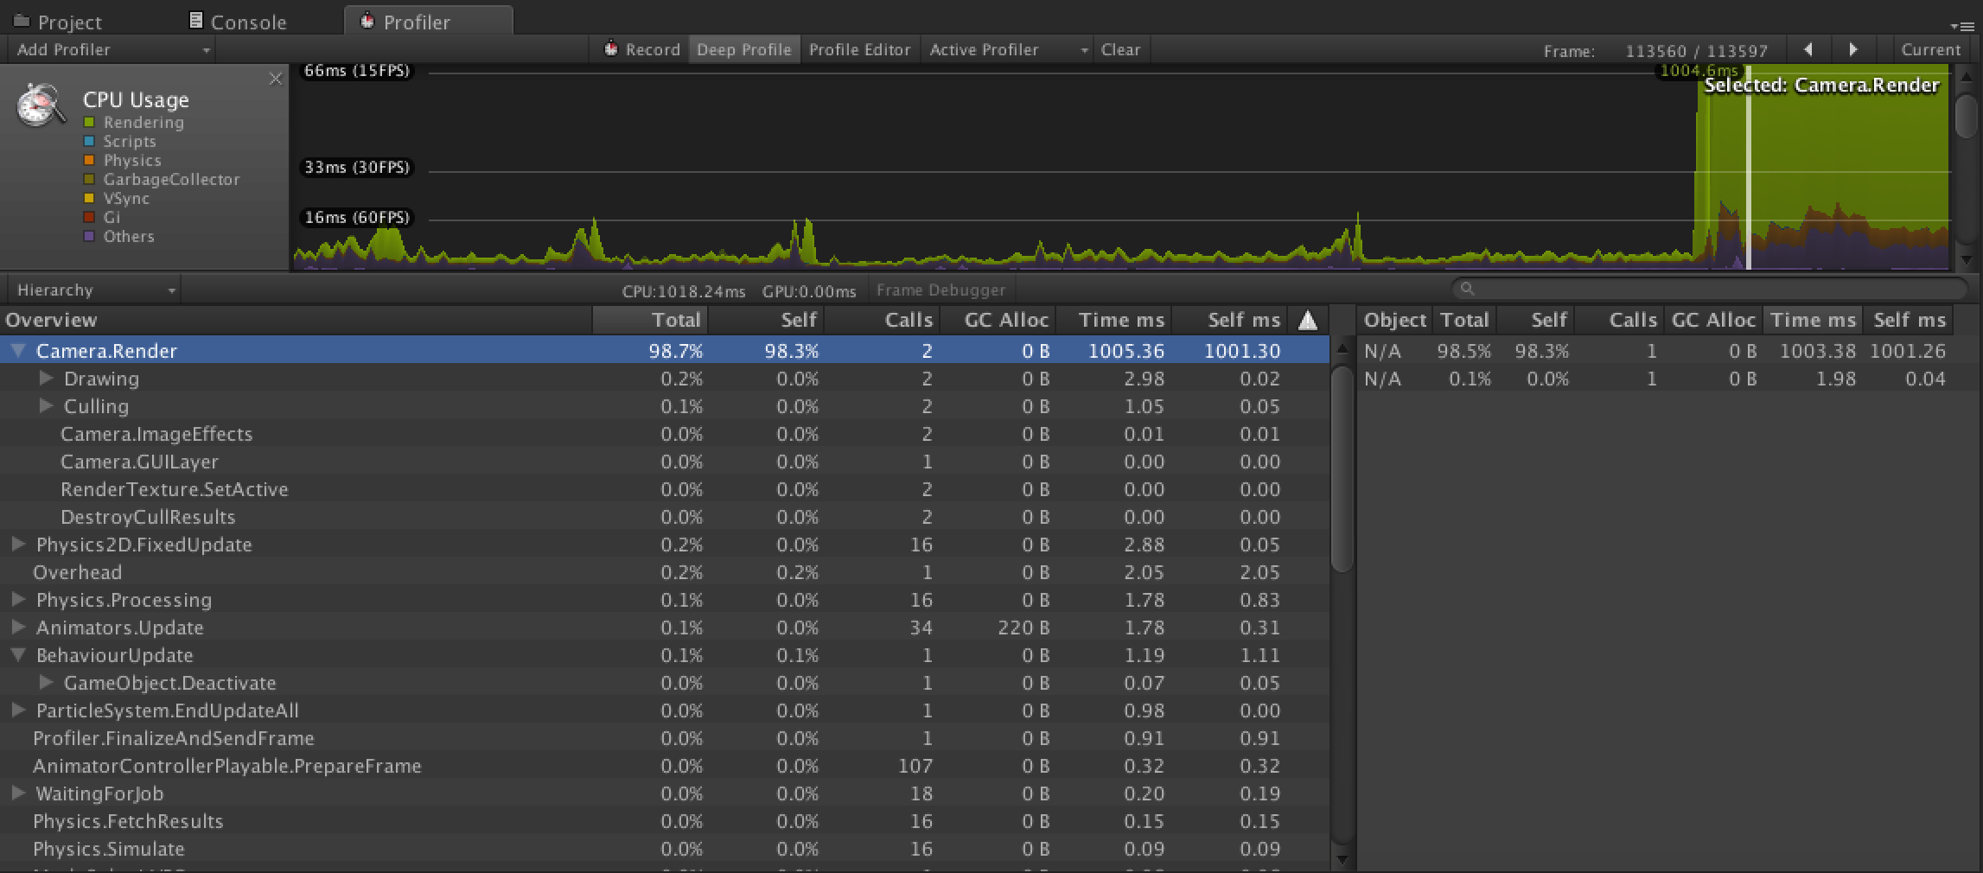1983x873 pixels.
Task: Expand Physics.Processing row
Action: 18,599
